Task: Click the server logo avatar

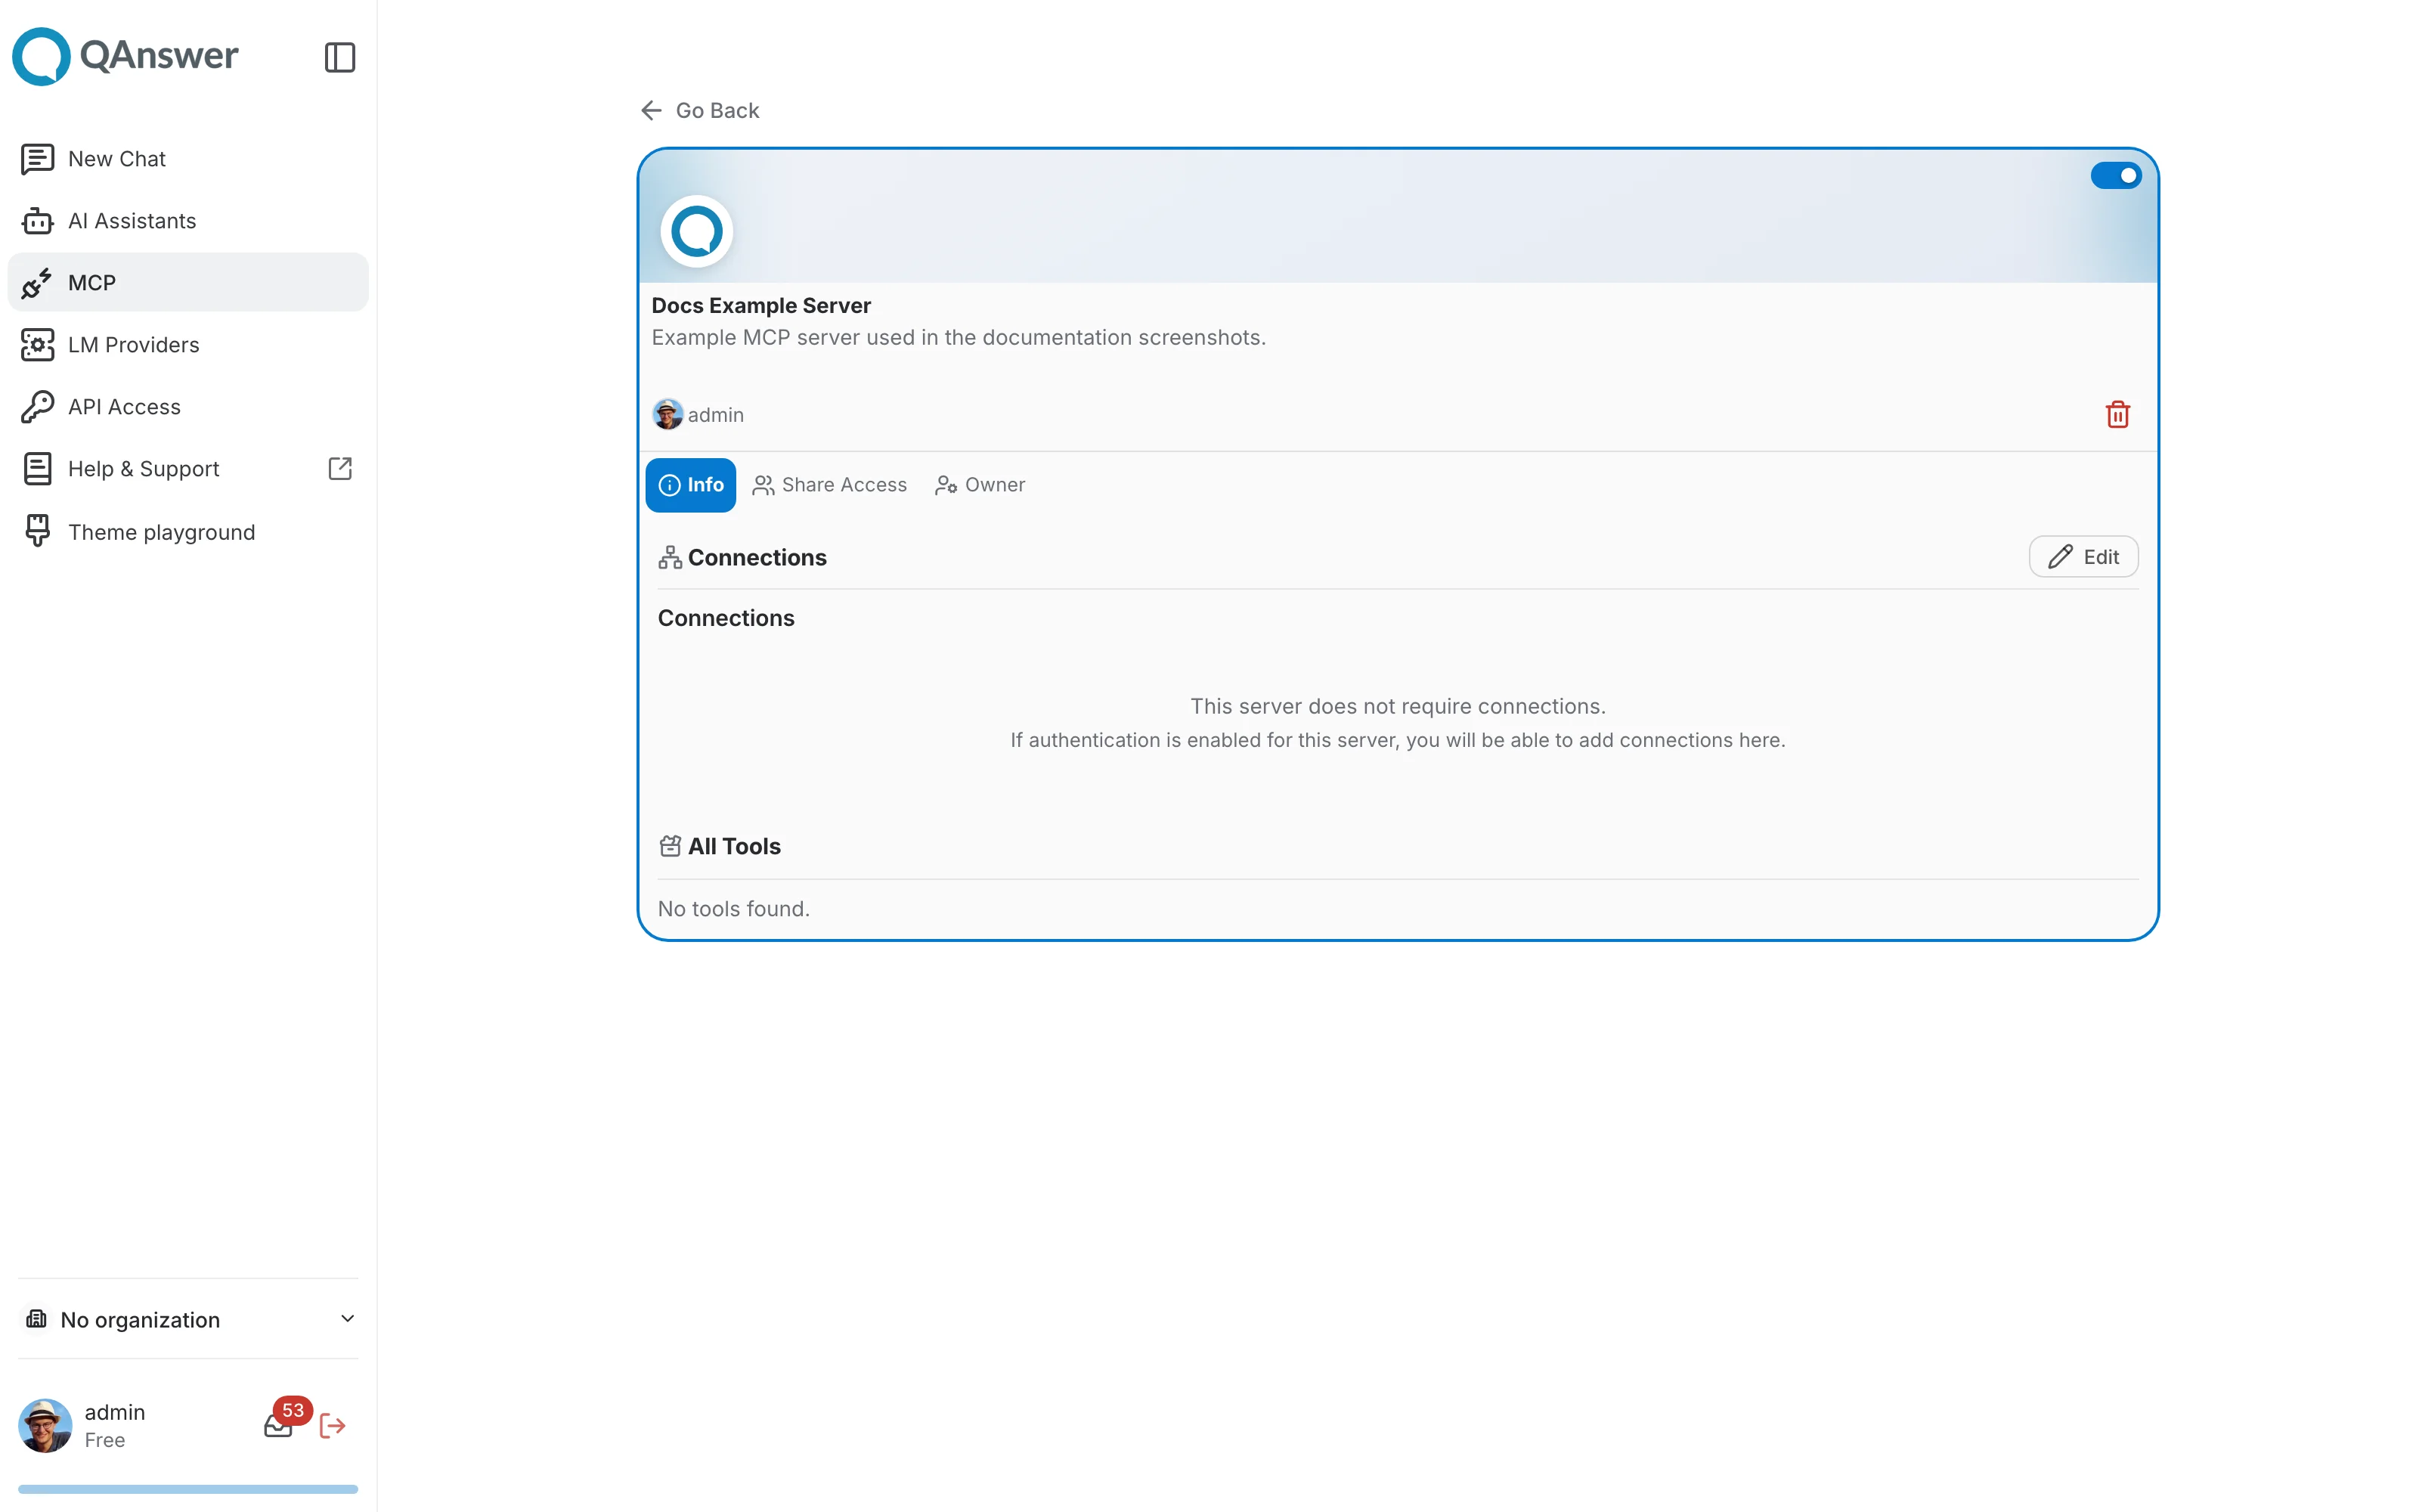Action: [x=697, y=231]
